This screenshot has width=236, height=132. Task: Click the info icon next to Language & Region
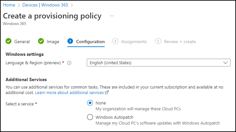[69, 63]
